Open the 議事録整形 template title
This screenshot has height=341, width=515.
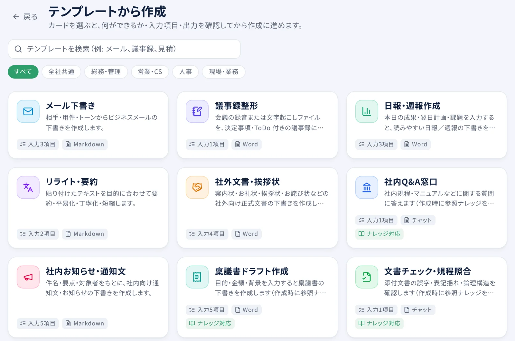[x=237, y=106]
